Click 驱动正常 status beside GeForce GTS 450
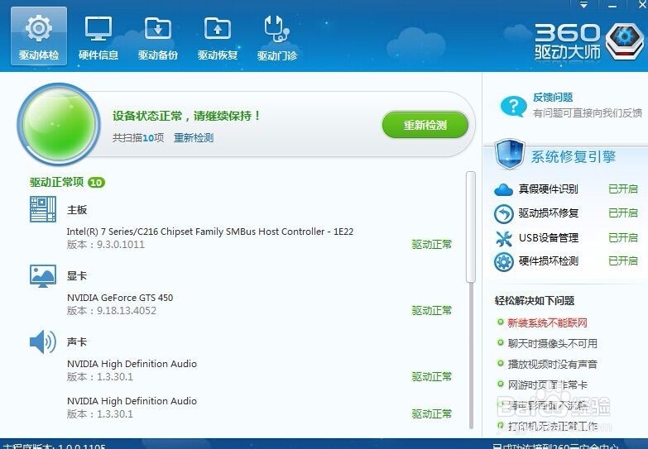The height and width of the screenshot is (449, 648). [x=431, y=311]
